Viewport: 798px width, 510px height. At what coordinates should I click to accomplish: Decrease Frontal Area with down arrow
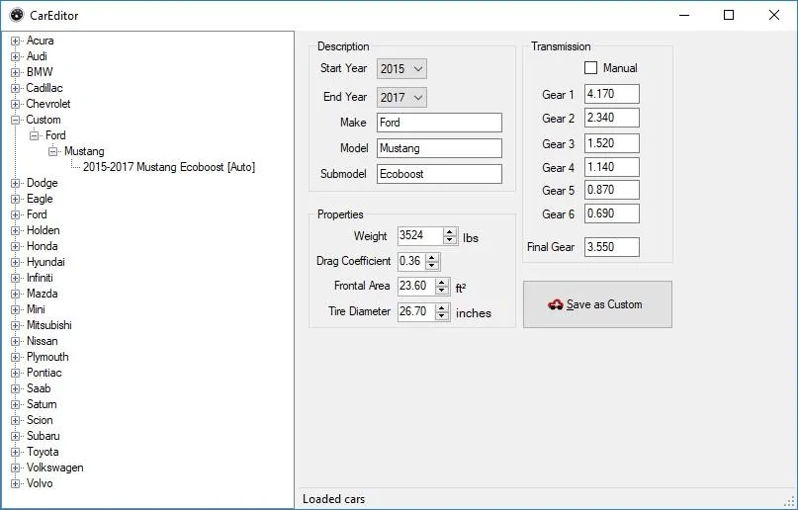442,291
